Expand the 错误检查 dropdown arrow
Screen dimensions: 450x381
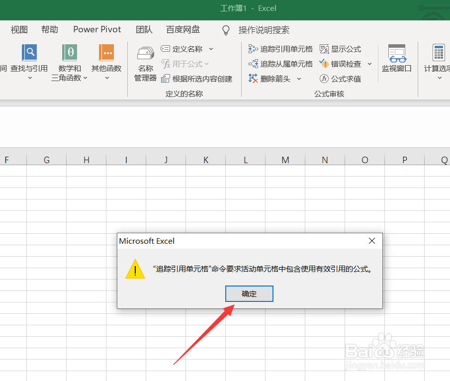coord(369,64)
